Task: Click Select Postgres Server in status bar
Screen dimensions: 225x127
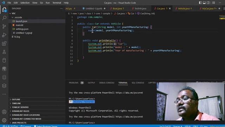Action: (46, 126)
